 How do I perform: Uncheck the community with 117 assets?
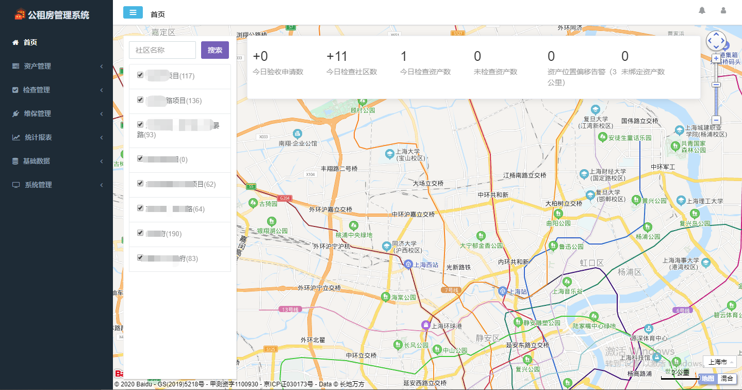click(140, 75)
